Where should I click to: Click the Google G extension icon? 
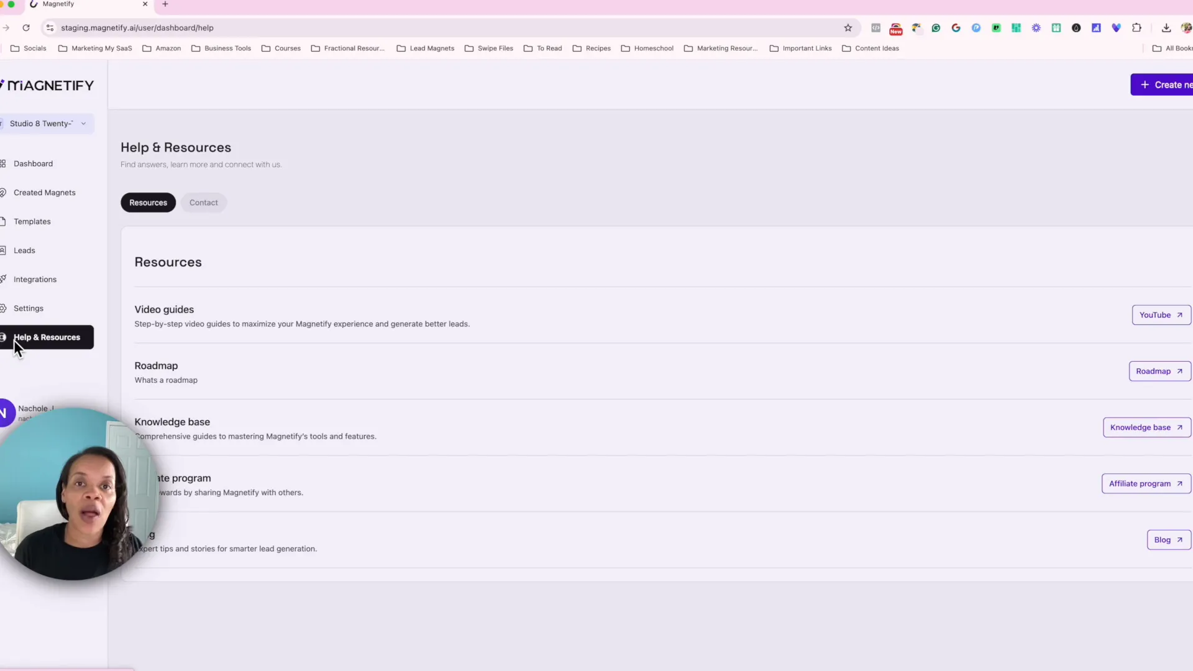point(956,28)
